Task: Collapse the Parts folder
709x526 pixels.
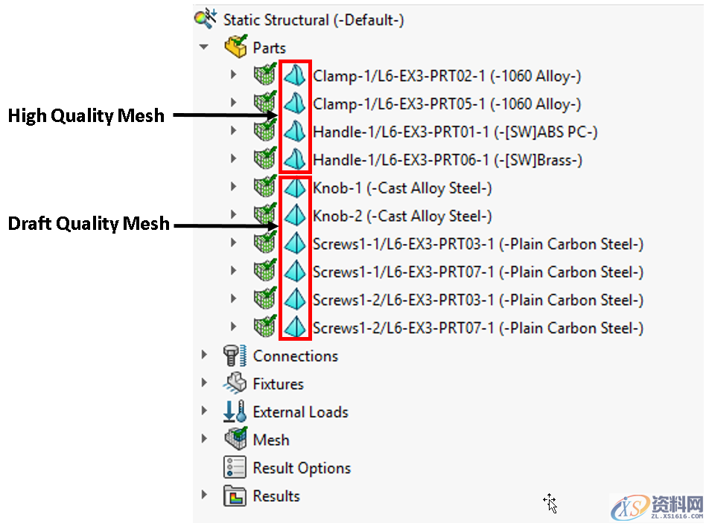Action: [203, 46]
